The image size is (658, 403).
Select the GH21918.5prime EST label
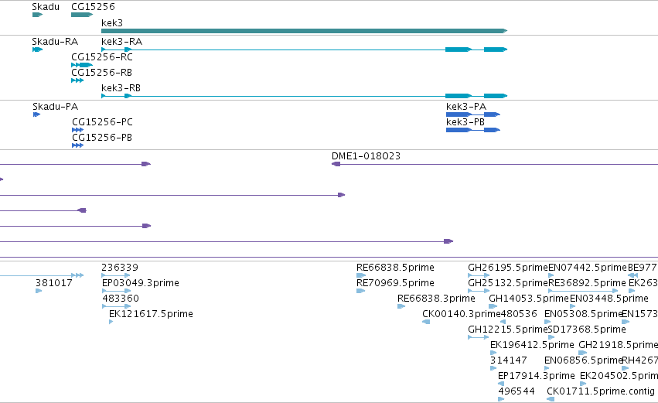coord(618,345)
